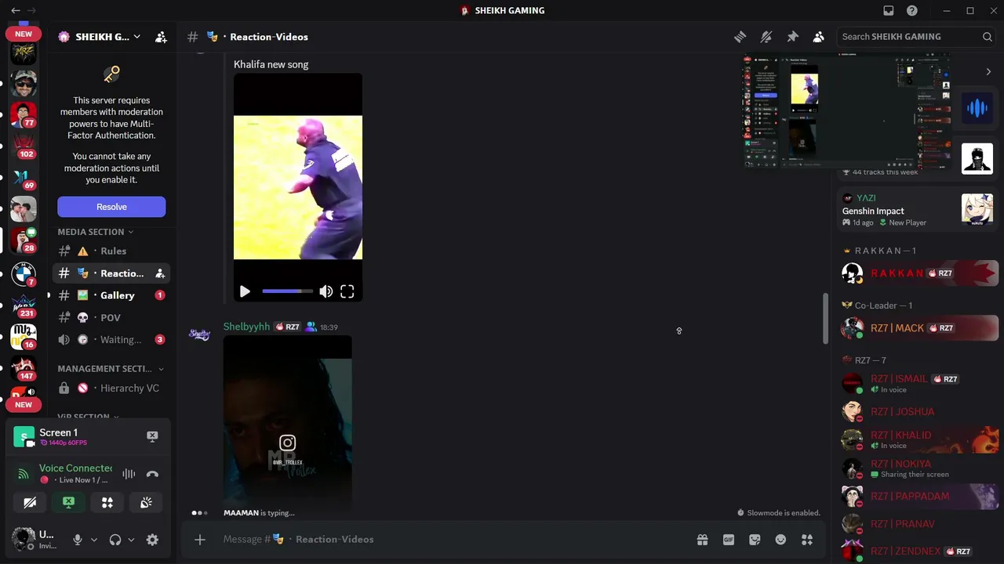Show pinned messages
The image size is (1004, 564).
coord(792,37)
